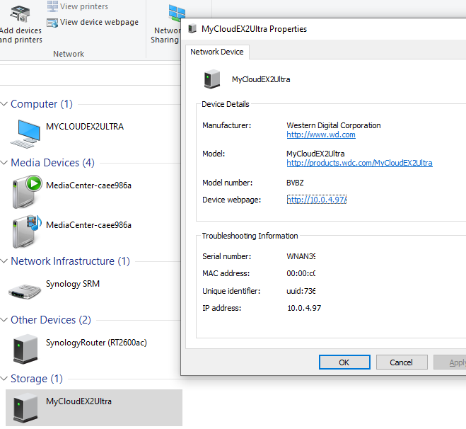The width and height of the screenshot is (466, 429).
Task: Open device webpage link http://10.0.4.97/
Action: pos(317,200)
